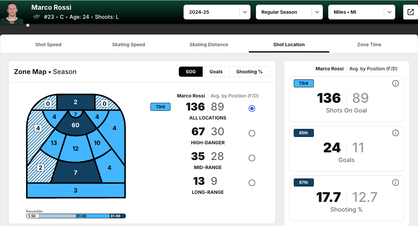This screenshot has height=226, width=418.
Task: Click info icon on Goals card
Action: 395,133
